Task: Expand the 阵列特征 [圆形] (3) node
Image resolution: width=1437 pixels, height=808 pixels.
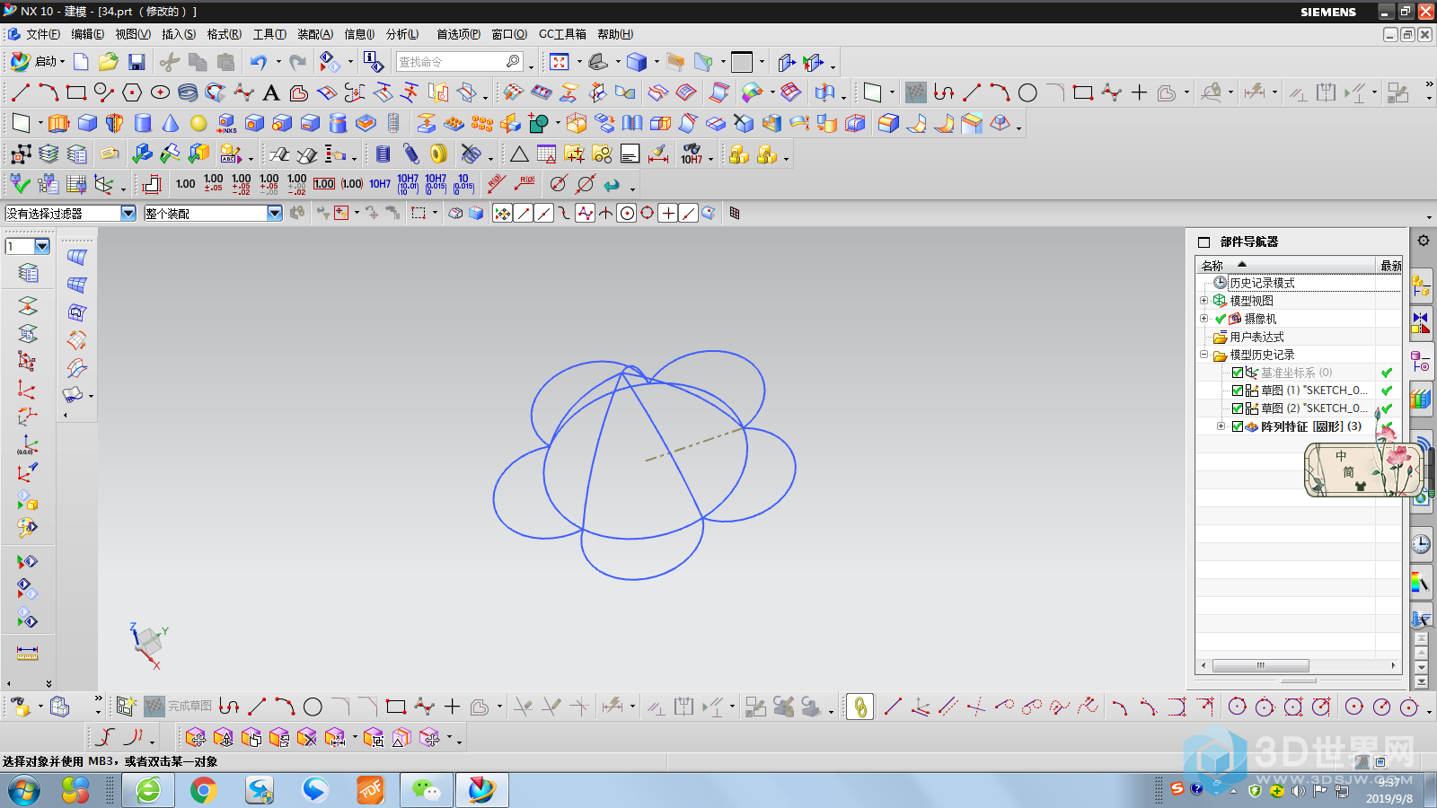Action: coord(1221,426)
